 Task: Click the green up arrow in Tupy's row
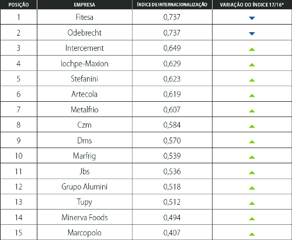click(x=252, y=203)
